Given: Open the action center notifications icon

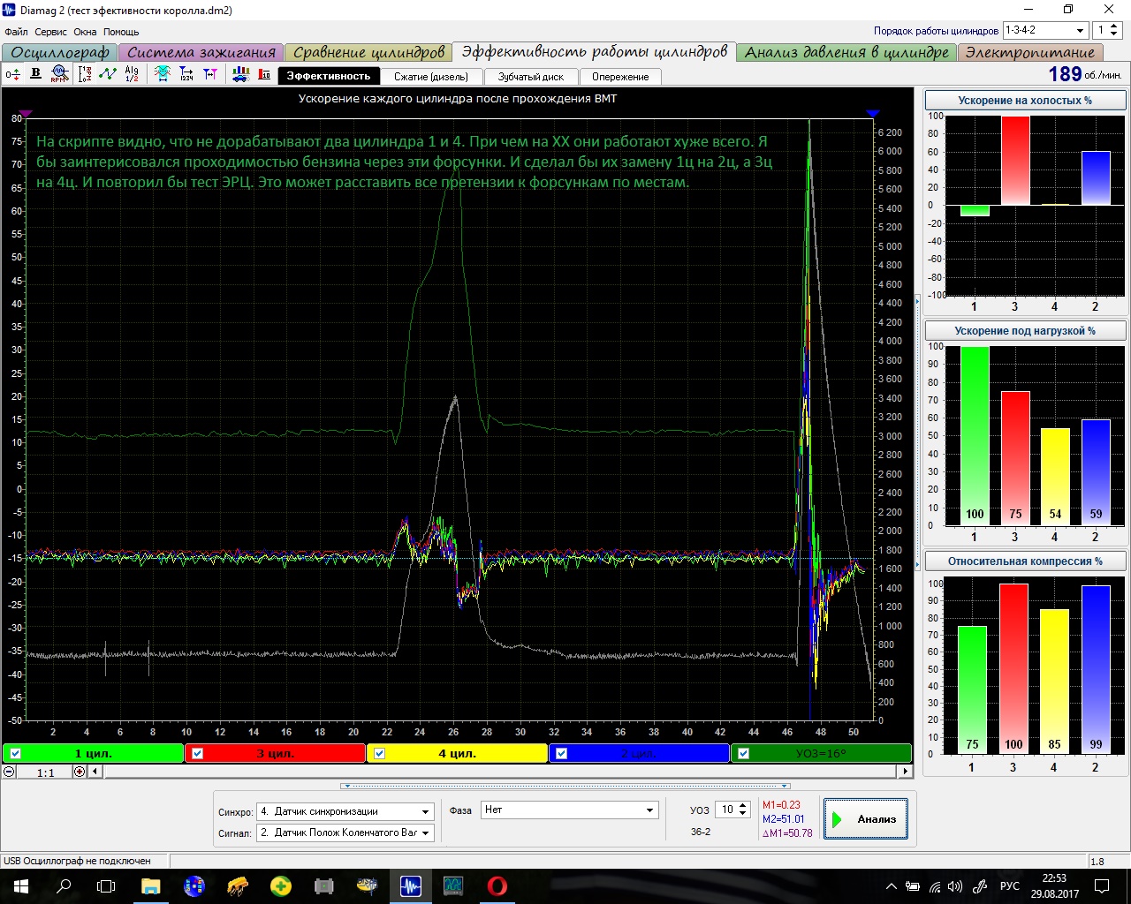Looking at the screenshot, I should 1102,886.
